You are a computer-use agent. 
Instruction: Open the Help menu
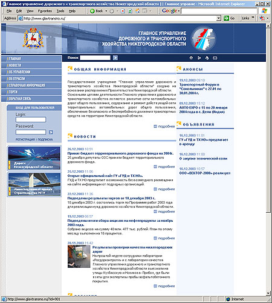pyautogui.click(x=72, y=11)
